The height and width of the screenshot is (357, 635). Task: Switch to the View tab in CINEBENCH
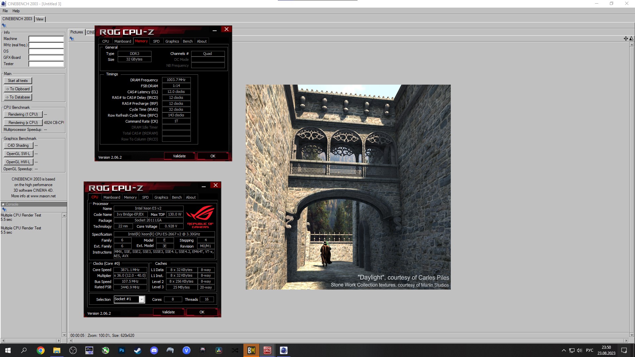40,19
